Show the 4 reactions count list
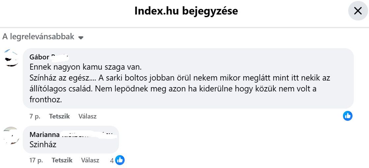The width and height of the screenshot is (369, 168). click(x=112, y=160)
